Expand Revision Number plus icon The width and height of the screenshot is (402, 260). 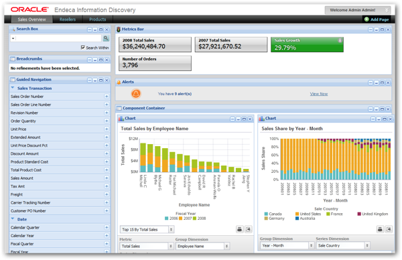(107, 113)
